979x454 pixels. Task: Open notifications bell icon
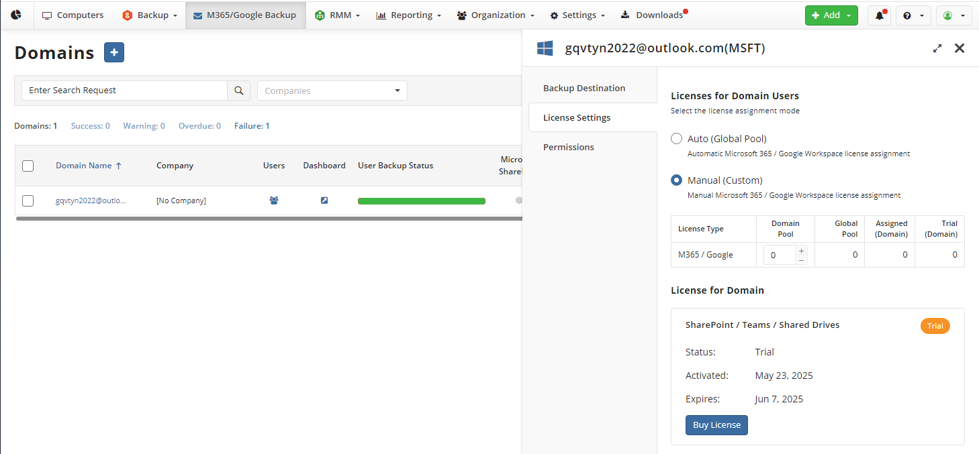click(x=879, y=15)
